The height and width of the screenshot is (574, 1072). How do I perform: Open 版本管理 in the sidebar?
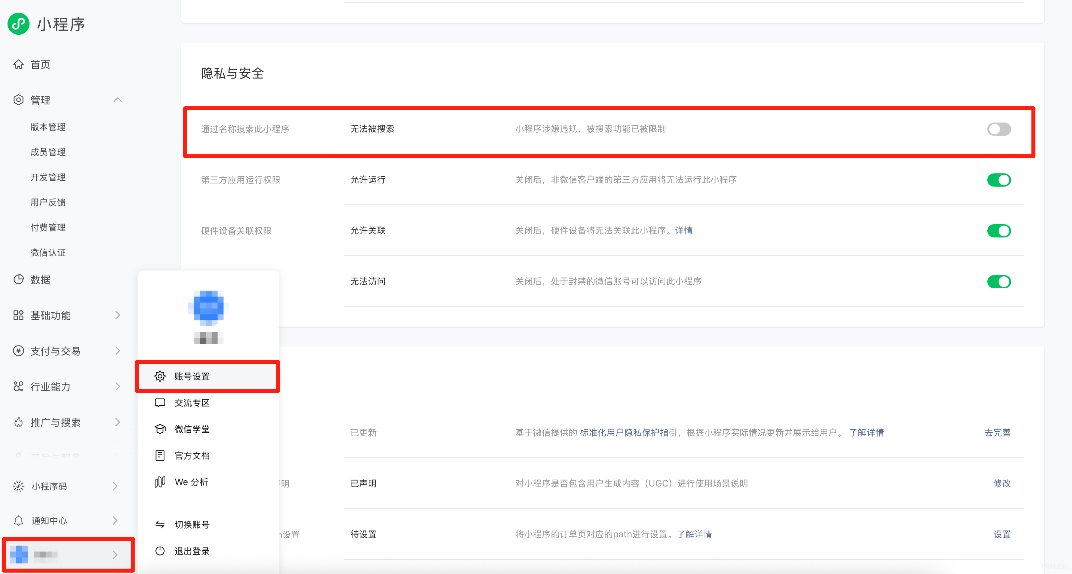(48, 127)
